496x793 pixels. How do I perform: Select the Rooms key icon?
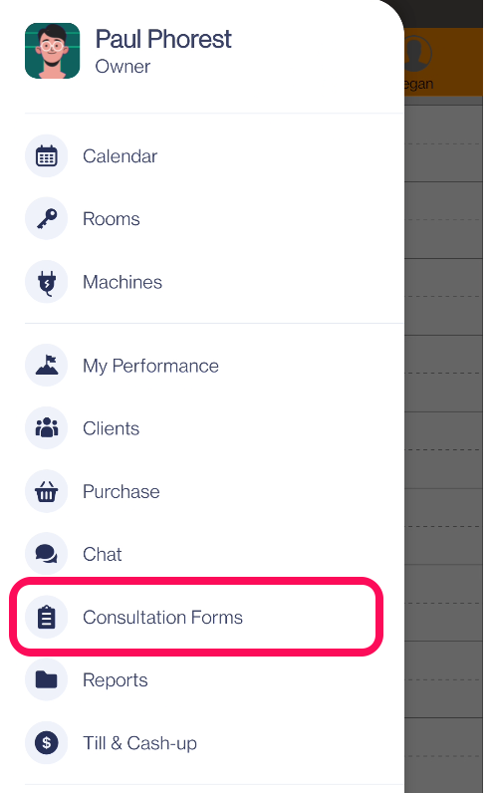(x=46, y=219)
